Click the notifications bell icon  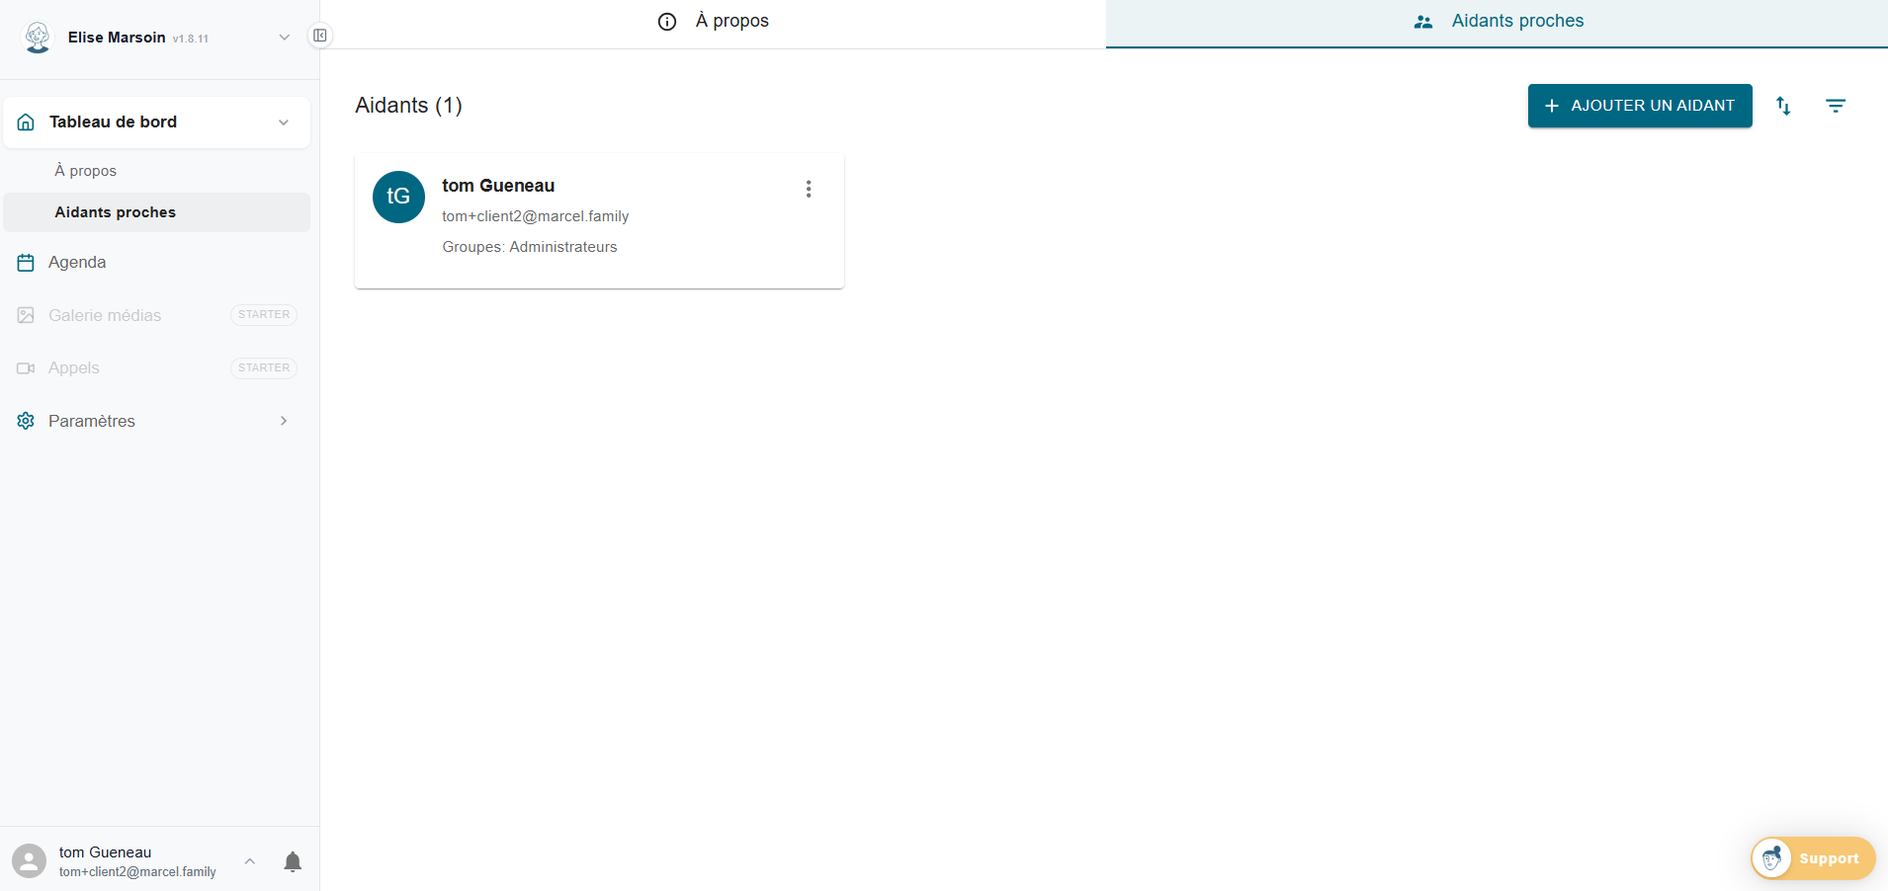coord(293,861)
